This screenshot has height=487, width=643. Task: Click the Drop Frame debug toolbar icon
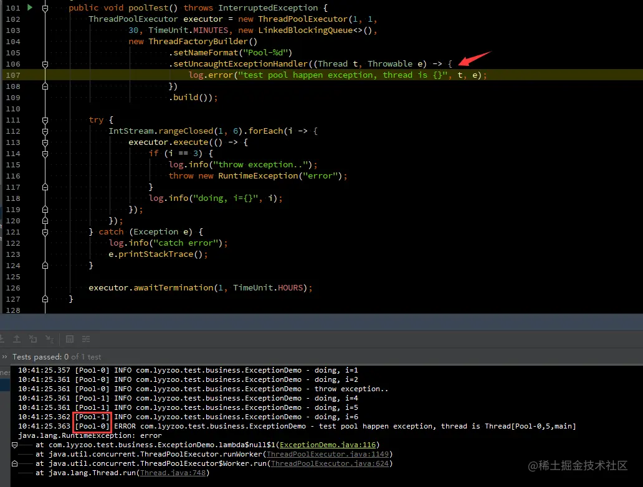click(33, 339)
